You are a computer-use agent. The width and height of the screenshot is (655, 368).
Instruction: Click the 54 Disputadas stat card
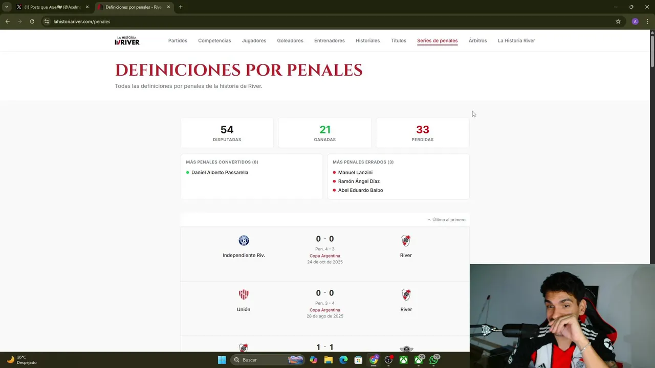point(227,133)
